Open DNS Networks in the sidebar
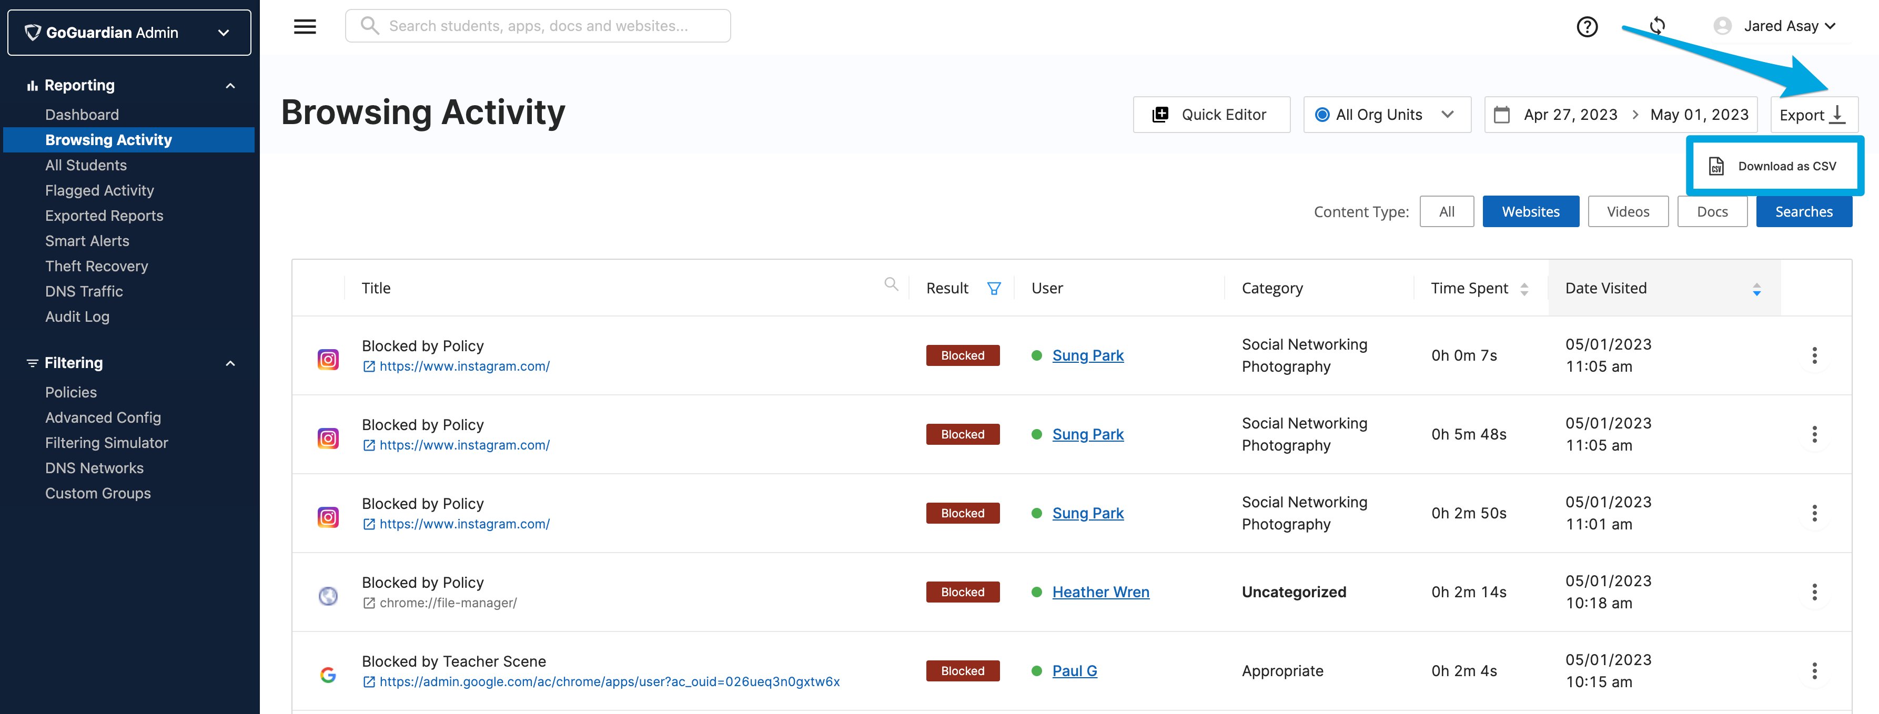The image size is (1879, 714). coord(94,467)
